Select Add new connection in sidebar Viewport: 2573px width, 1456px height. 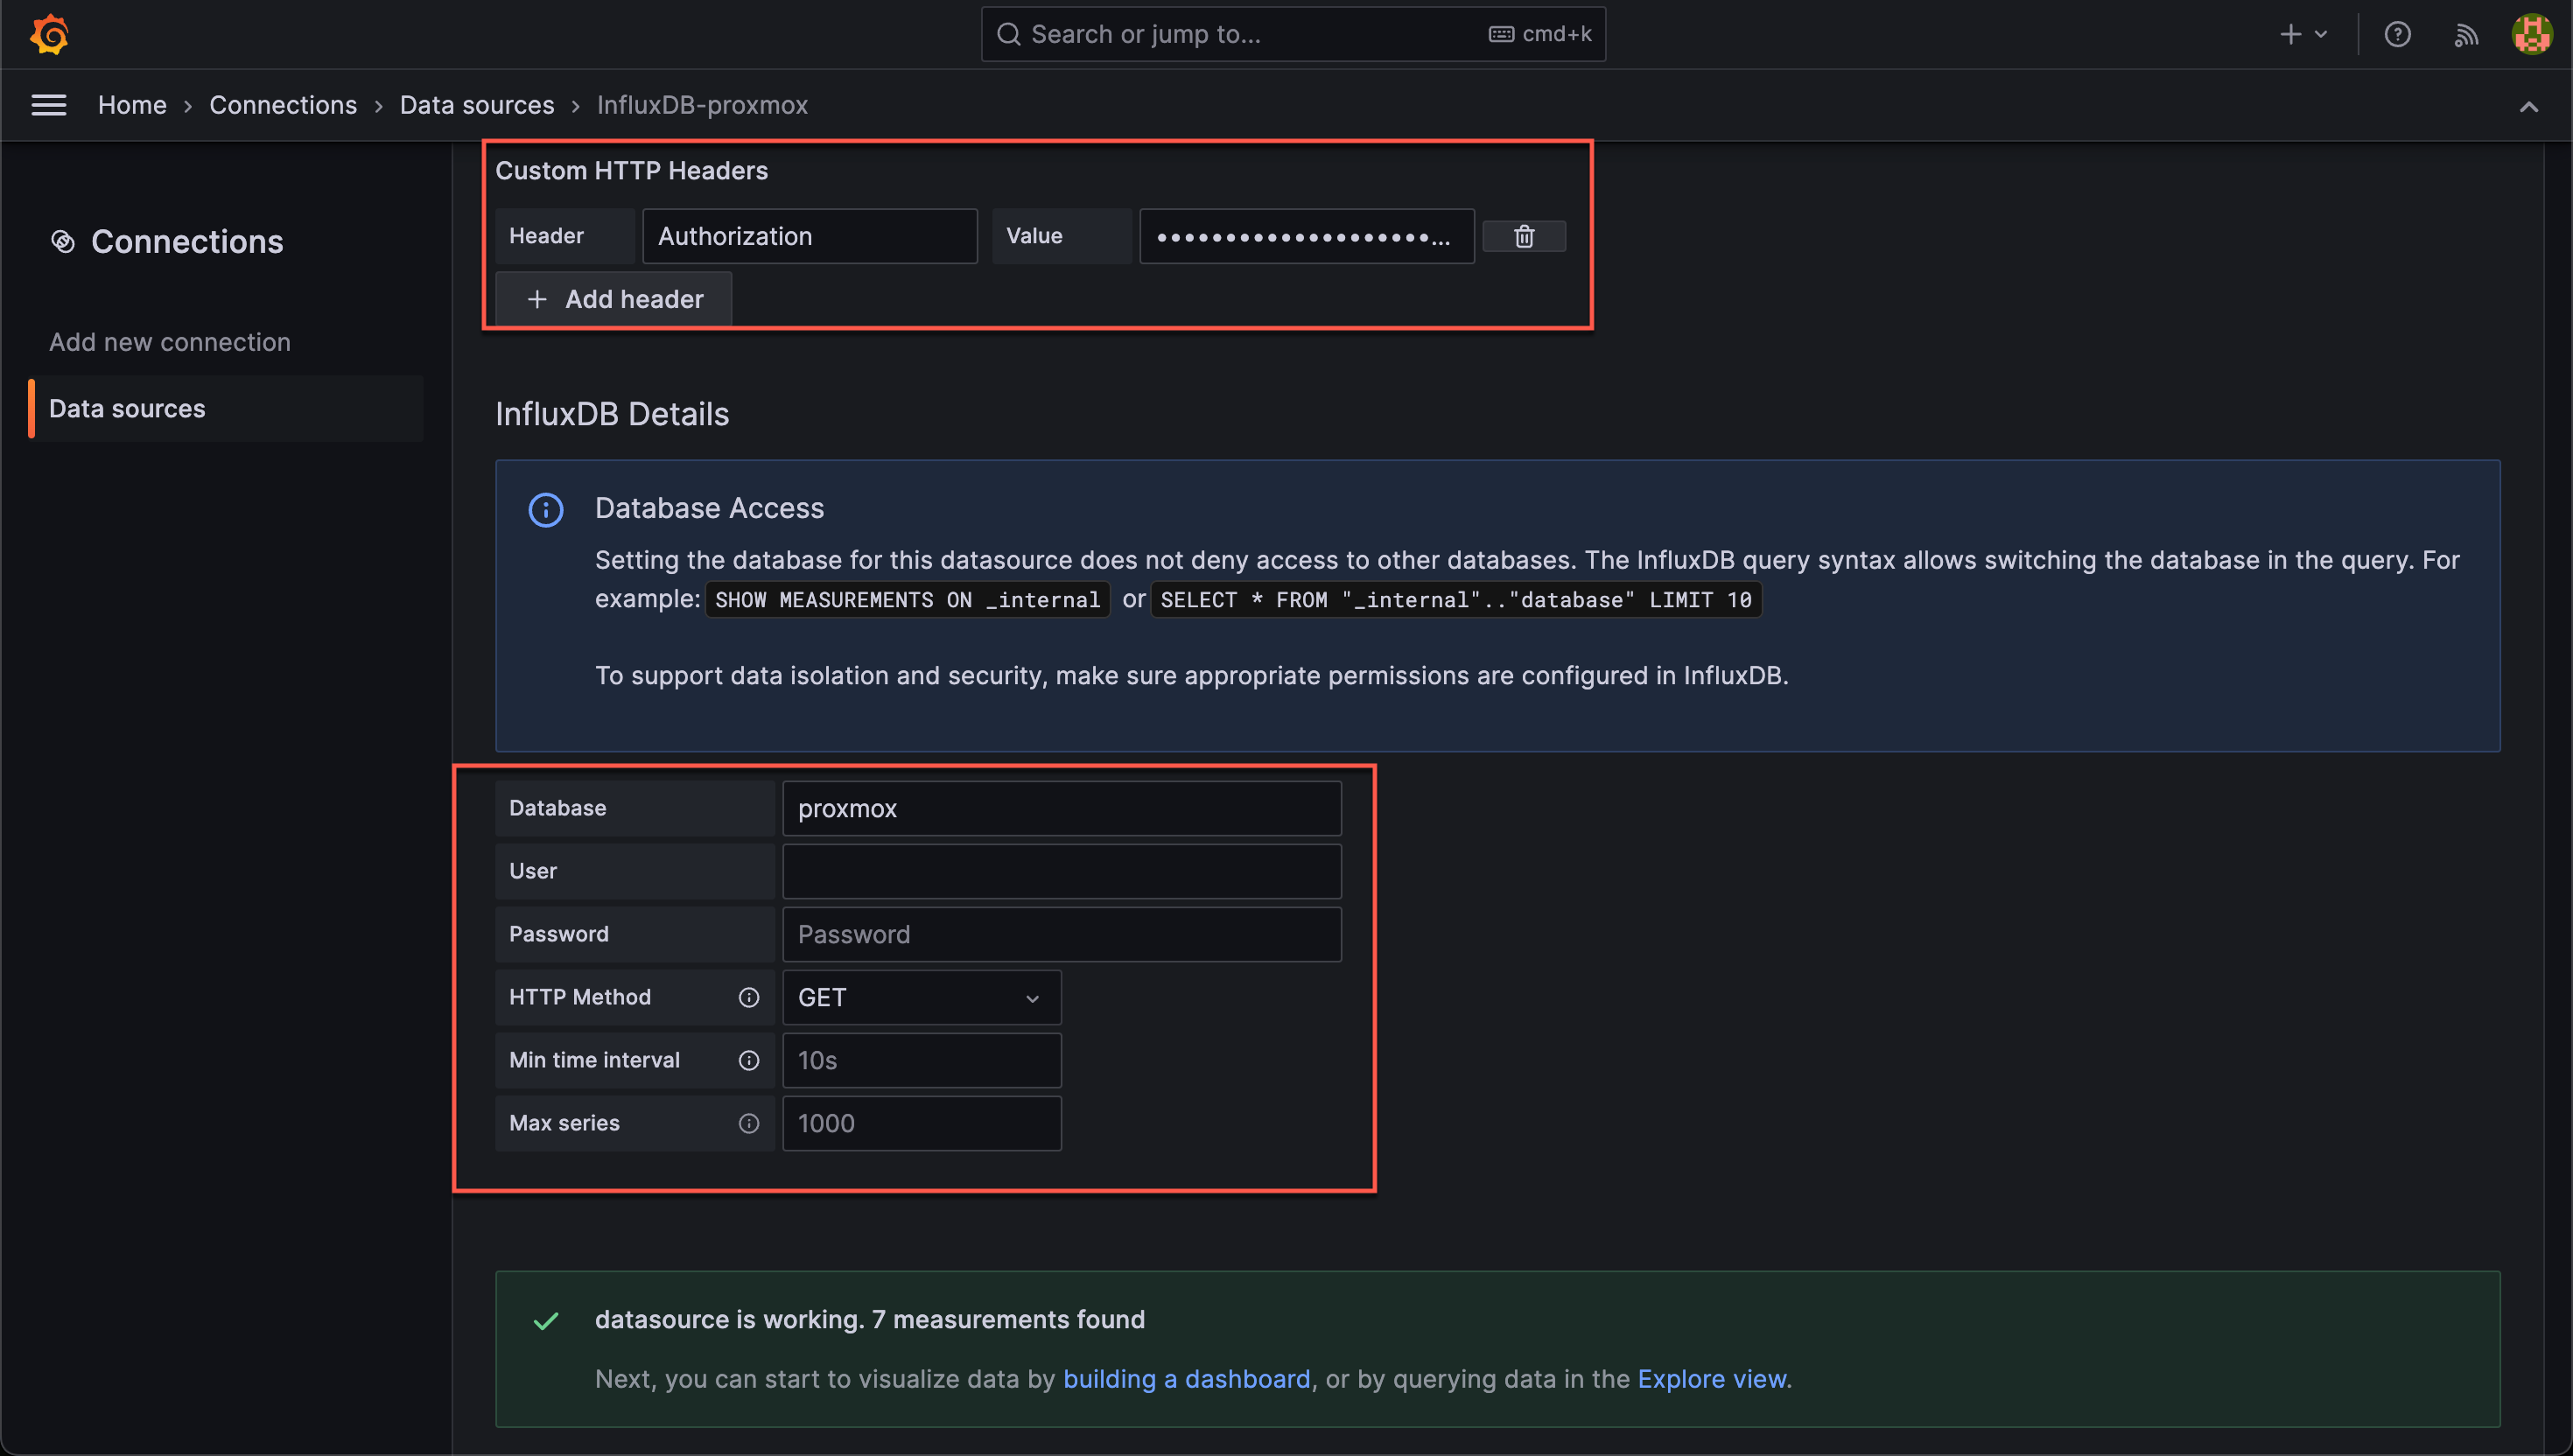(x=170, y=342)
